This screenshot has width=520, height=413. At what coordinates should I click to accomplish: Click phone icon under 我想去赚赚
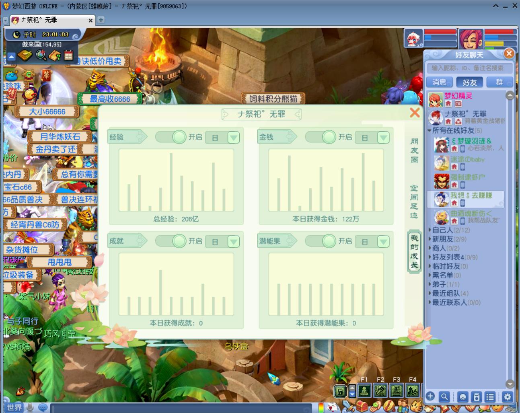tap(462, 203)
